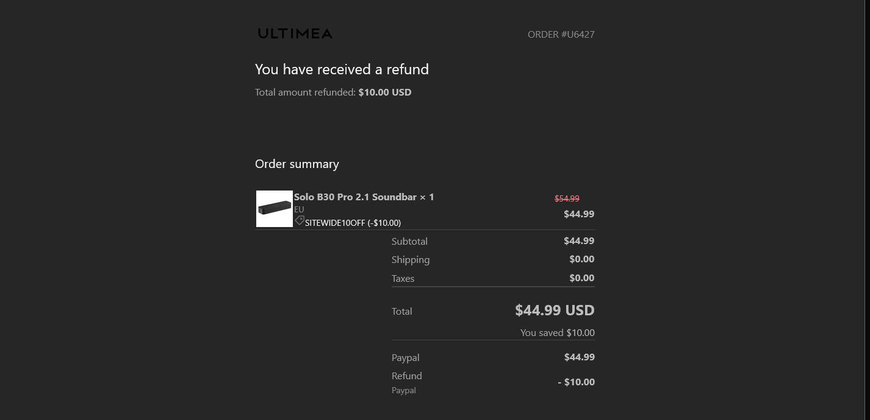The height and width of the screenshot is (420, 870).
Task: Click the Order summary heading
Action: pyautogui.click(x=297, y=164)
